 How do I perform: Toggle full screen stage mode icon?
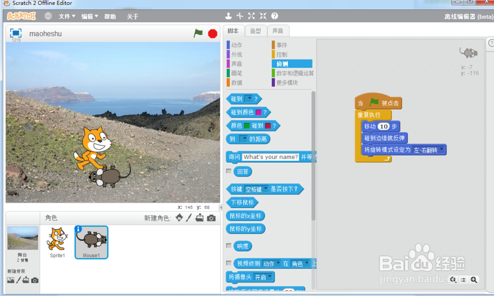(x=15, y=33)
